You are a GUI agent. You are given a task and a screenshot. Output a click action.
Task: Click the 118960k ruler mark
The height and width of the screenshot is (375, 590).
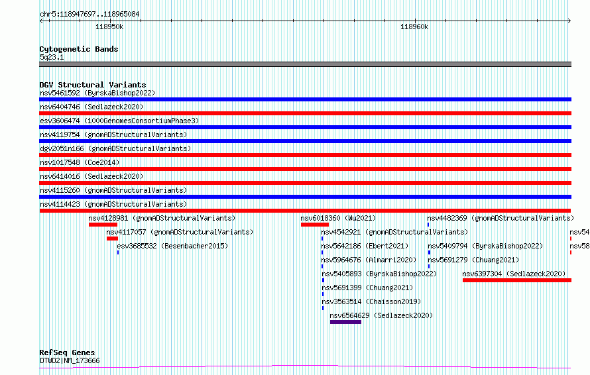tap(414, 27)
